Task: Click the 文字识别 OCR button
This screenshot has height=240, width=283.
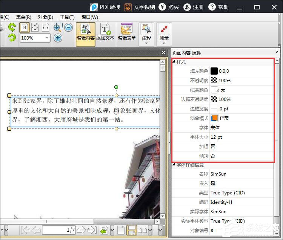Action: tap(138, 7)
